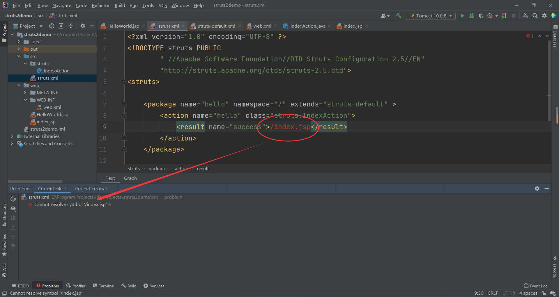559x297 pixels.
Task: Open IDE settings gear in top toolbar
Action: coord(544,16)
